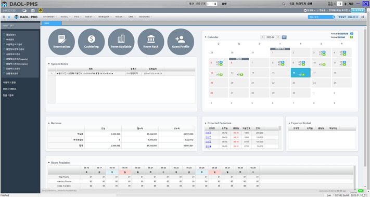
Task: Open the Room Rack shortcut circle
Action: (151, 42)
